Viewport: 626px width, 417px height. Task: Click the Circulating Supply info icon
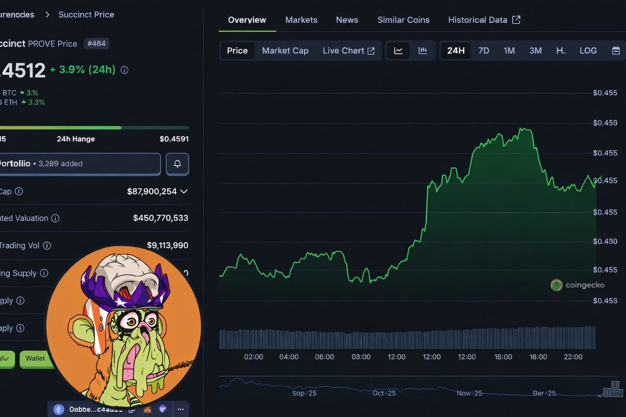(44, 273)
